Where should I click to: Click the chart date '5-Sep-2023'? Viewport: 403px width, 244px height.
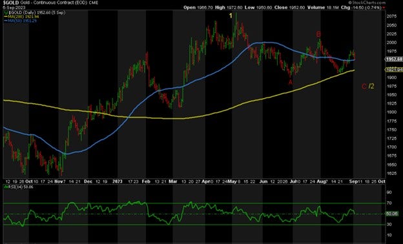14,8
